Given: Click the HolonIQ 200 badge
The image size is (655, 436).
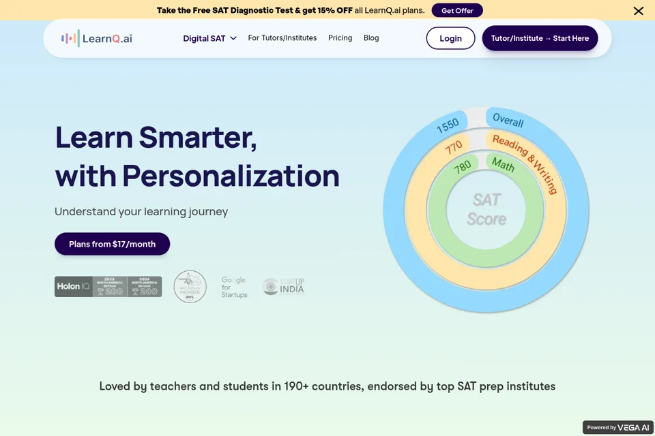Looking at the screenshot, I should coord(108,287).
